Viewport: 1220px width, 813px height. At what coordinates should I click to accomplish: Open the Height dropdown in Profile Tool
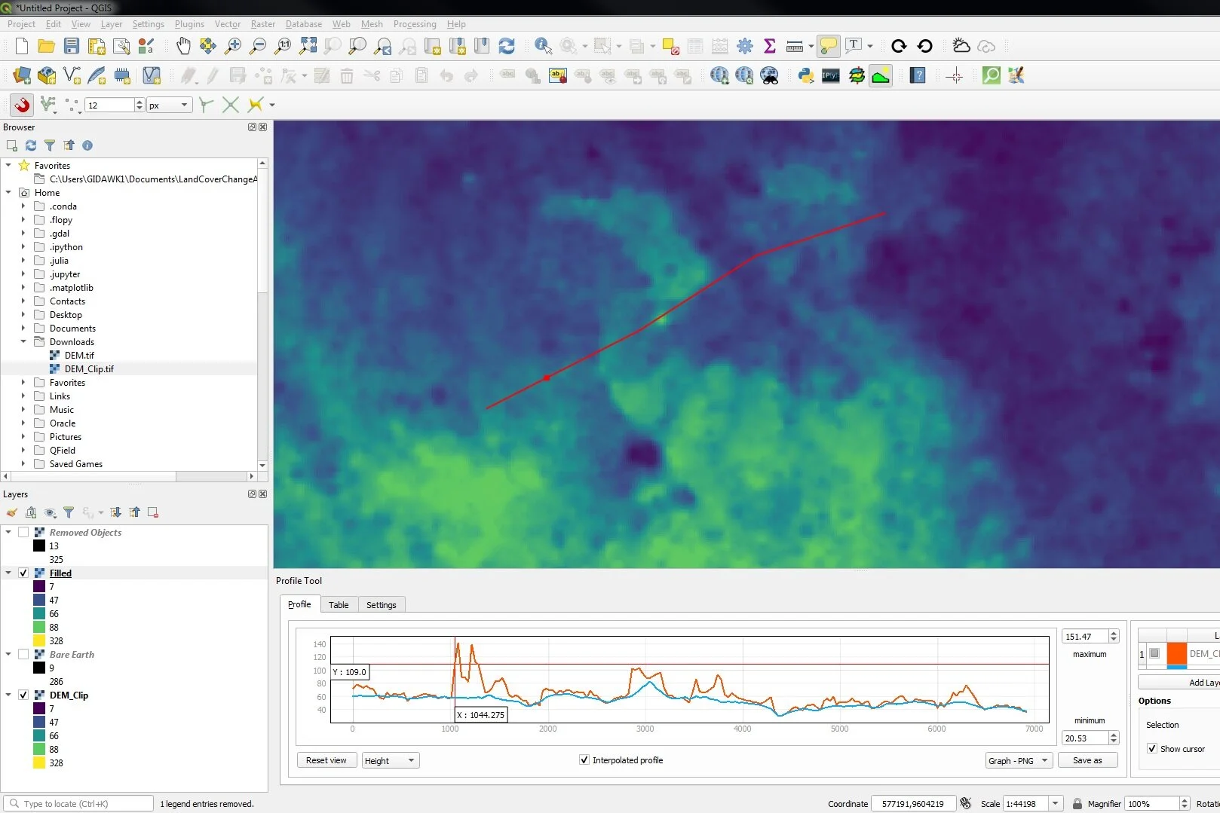390,760
